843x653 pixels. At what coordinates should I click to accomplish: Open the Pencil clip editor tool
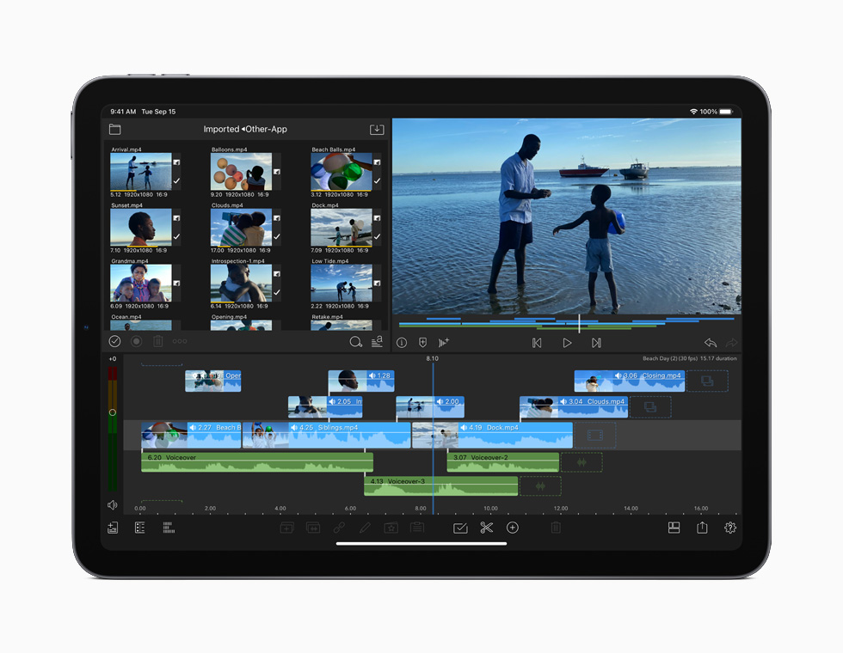click(364, 528)
